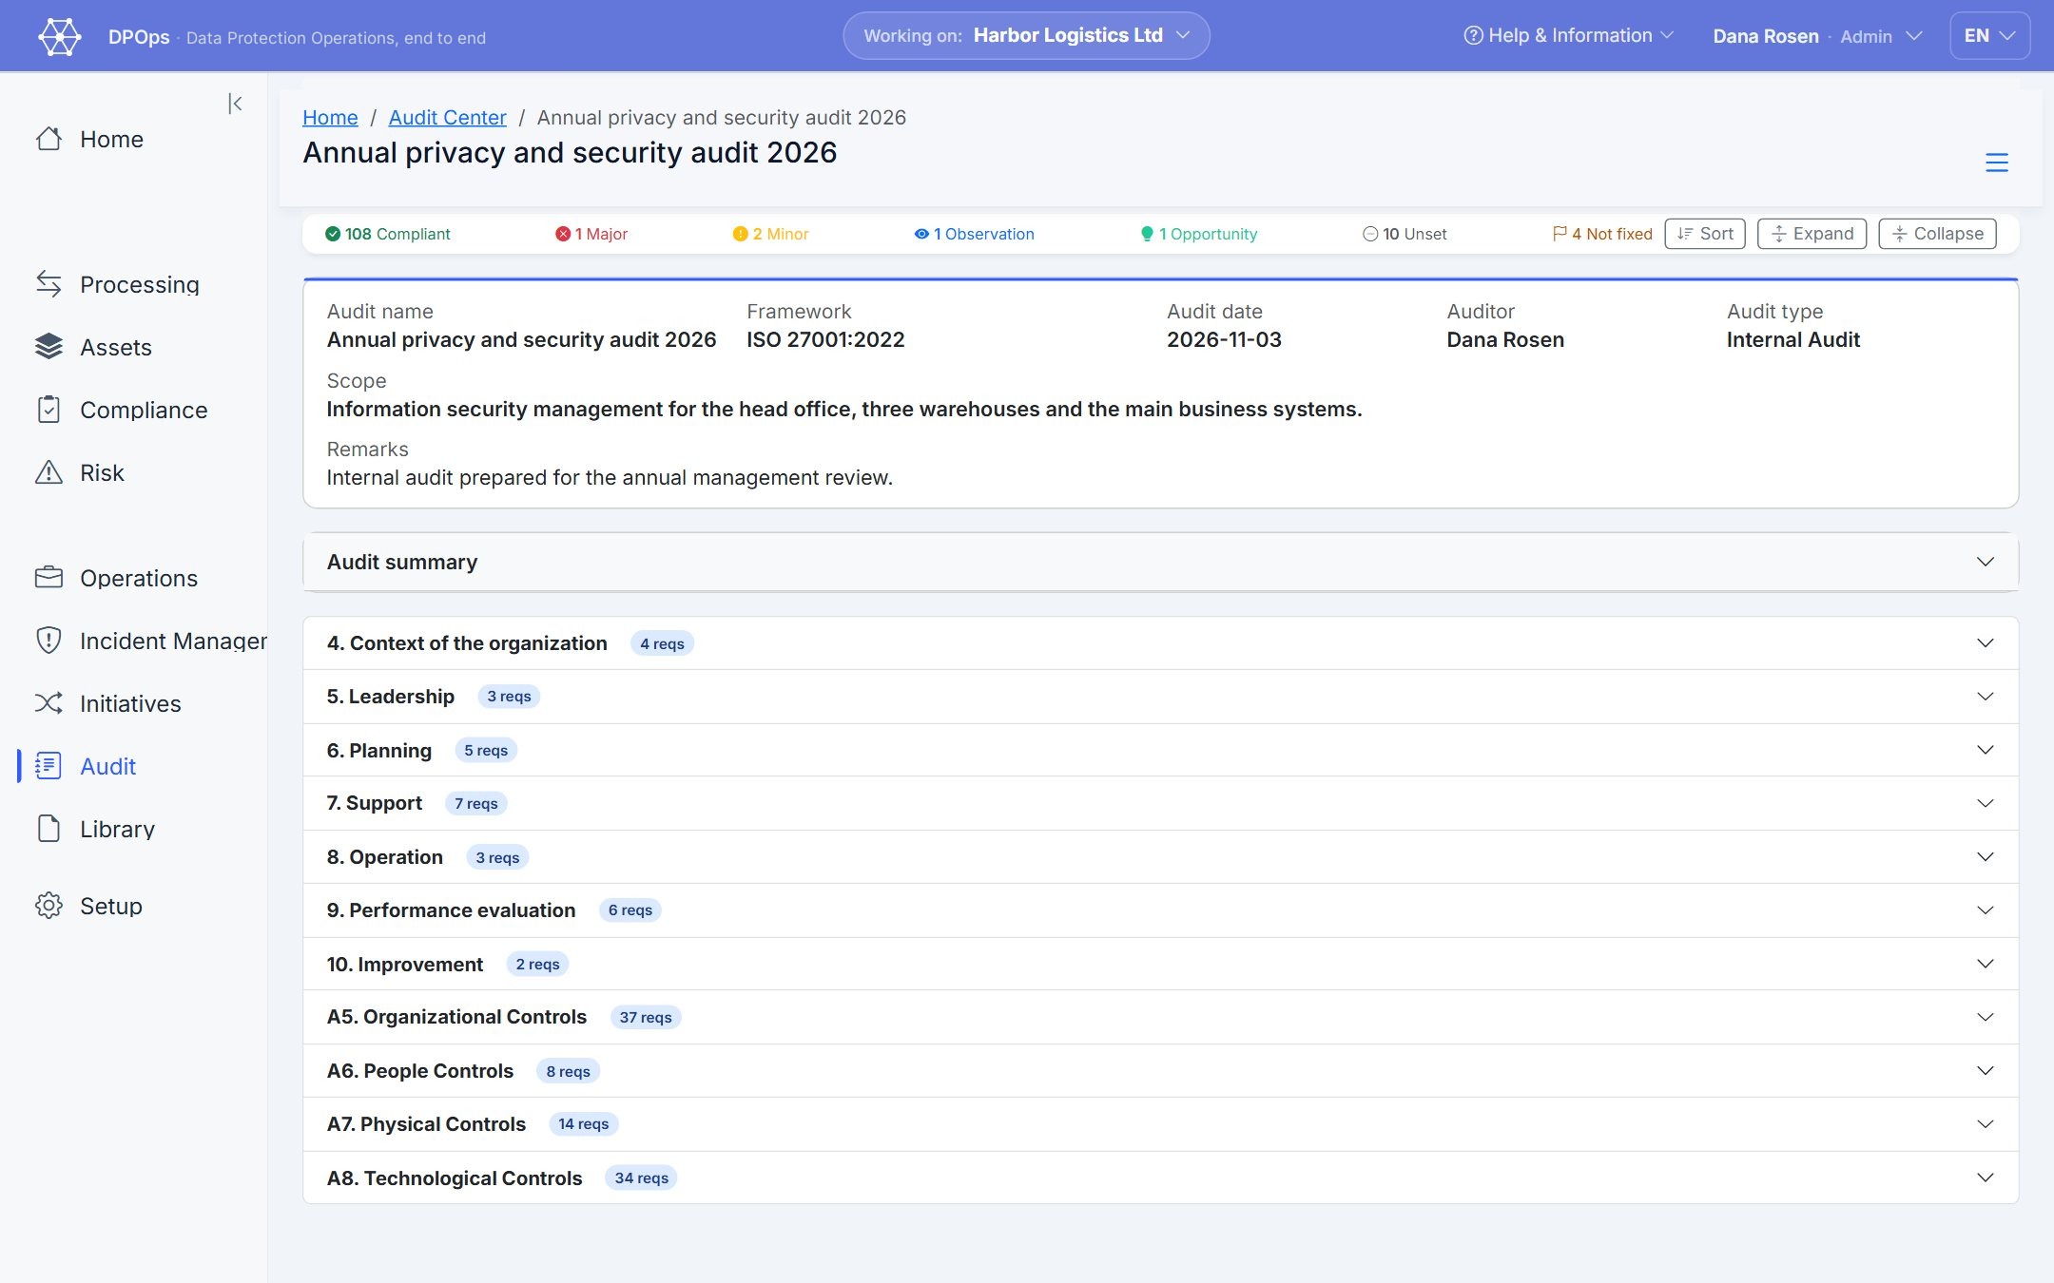
Task: Filter by 1 Opportunity
Action: [1198, 234]
